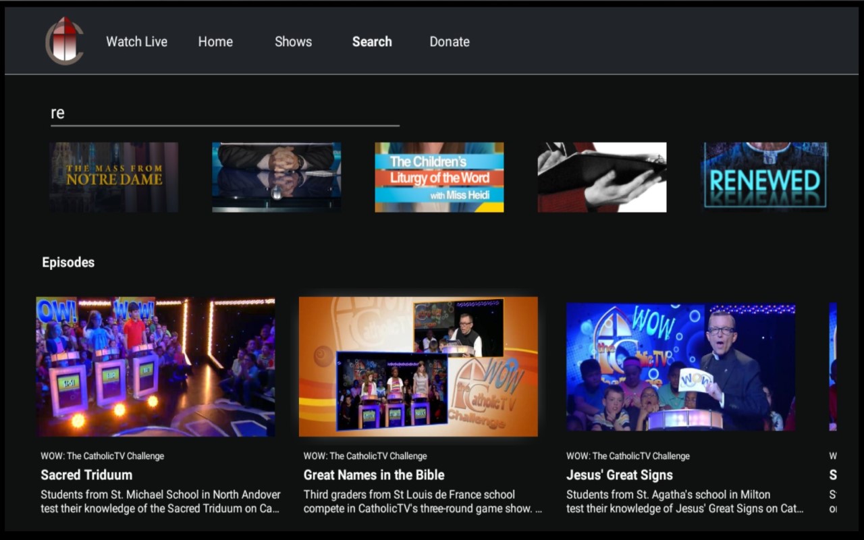Click the Sacred Triduum episode title

[x=86, y=475]
